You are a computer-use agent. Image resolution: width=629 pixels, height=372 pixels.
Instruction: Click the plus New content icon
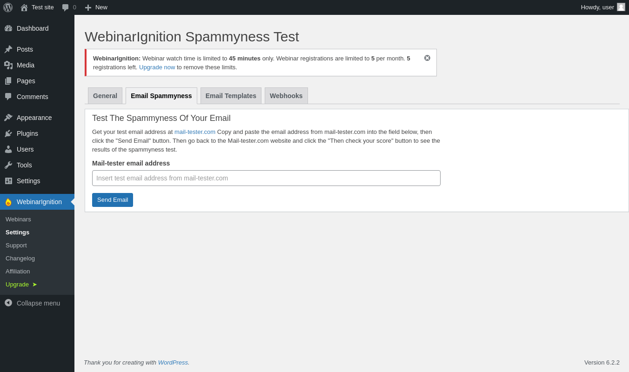click(x=88, y=7)
